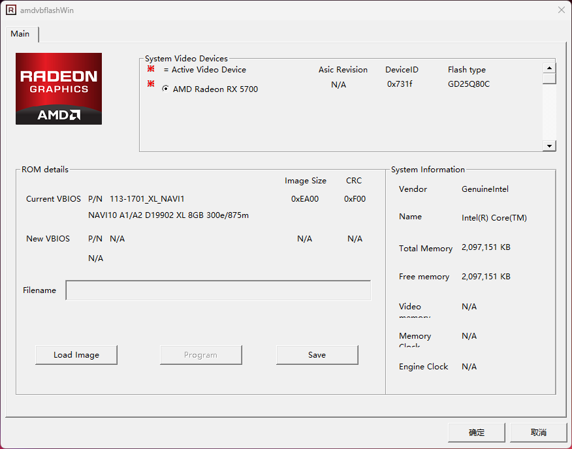This screenshot has width=572, height=449.
Task: Click the Flash type value GD25Q80C
Action: pos(468,84)
